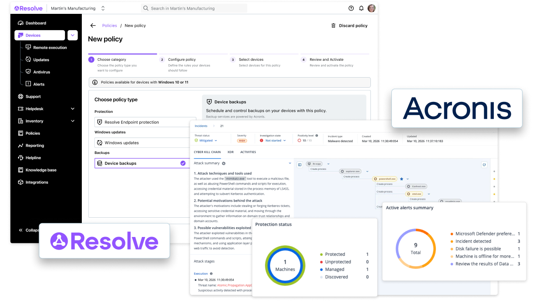Open Reporting from the sidebar

click(x=31, y=146)
